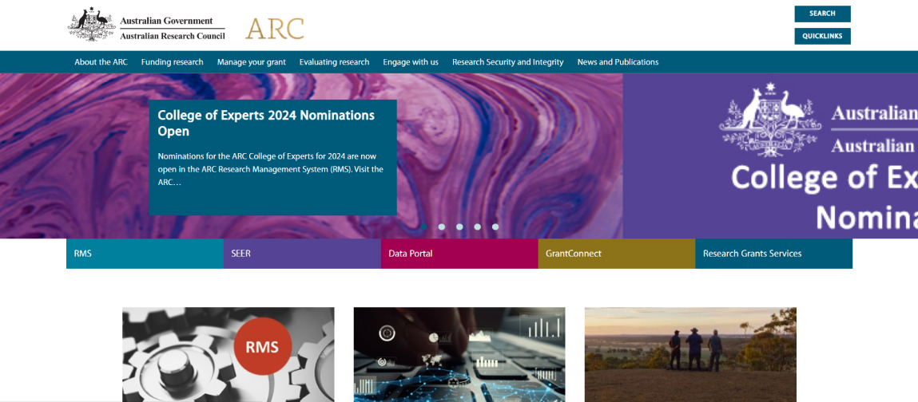918x402 pixels.
Task: Open the News and Publications menu
Action: pyautogui.click(x=618, y=62)
